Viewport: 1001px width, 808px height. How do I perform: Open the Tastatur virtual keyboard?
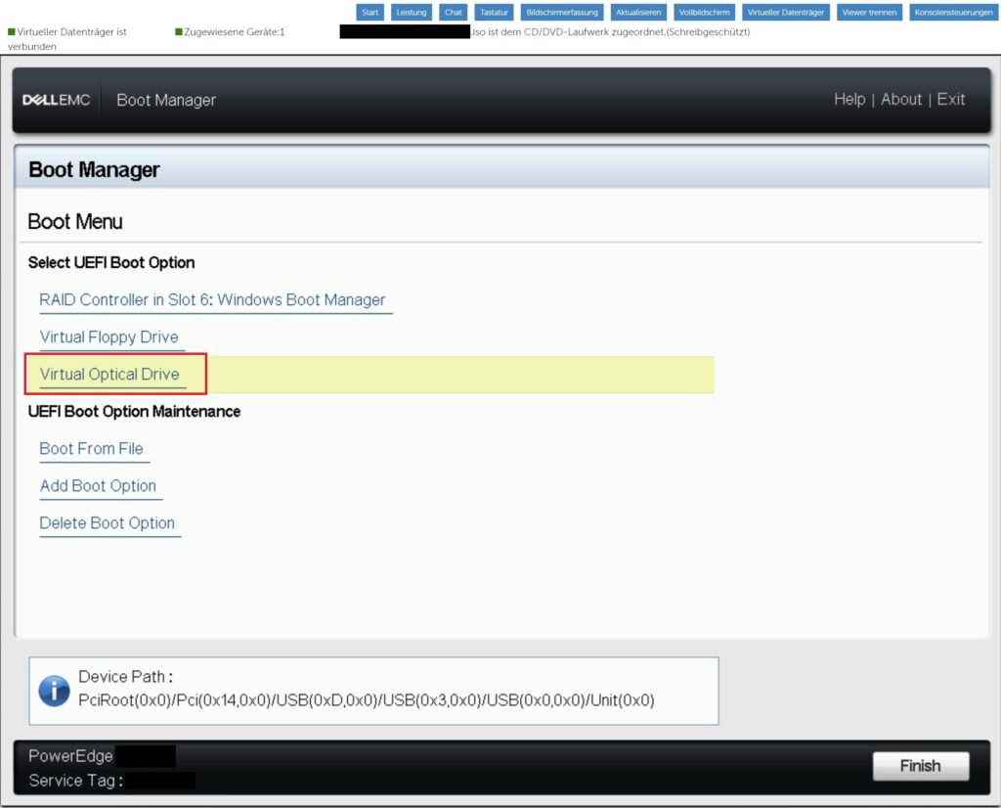pyautogui.click(x=493, y=12)
